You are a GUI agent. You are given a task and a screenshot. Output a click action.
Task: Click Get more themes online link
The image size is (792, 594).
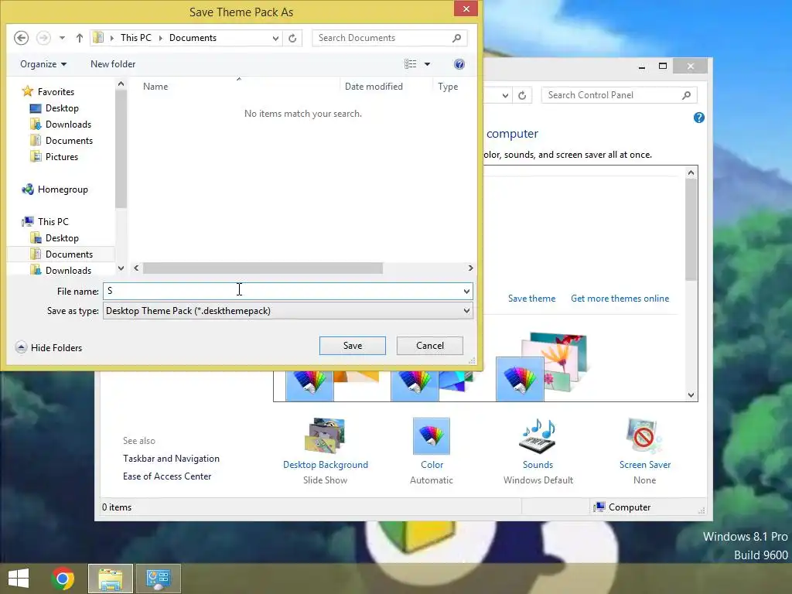coord(620,299)
